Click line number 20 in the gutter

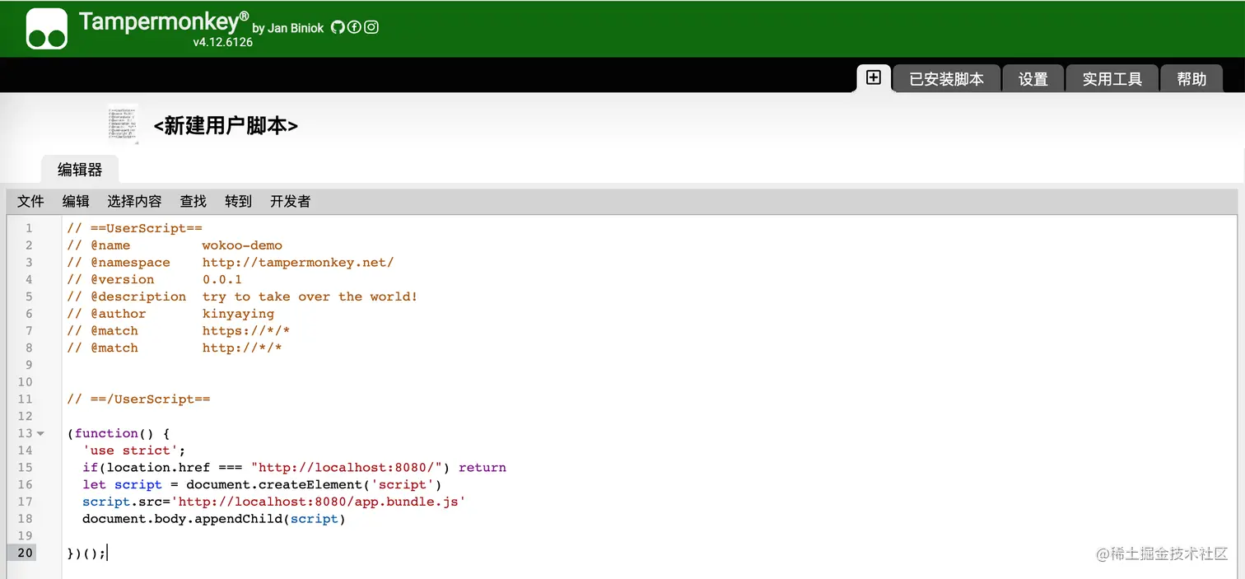pos(25,553)
